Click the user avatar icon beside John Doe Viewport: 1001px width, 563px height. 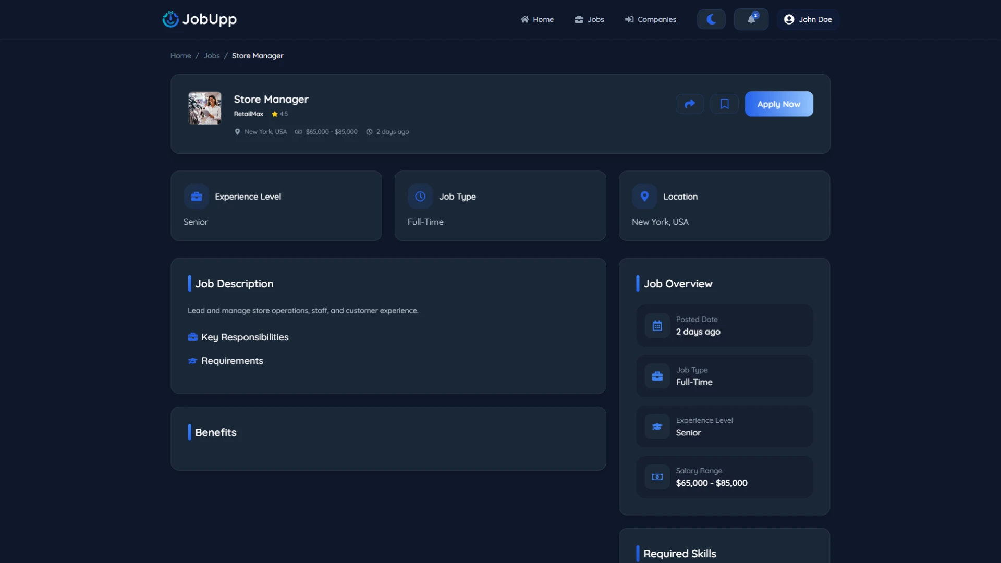click(x=789, y=19)
